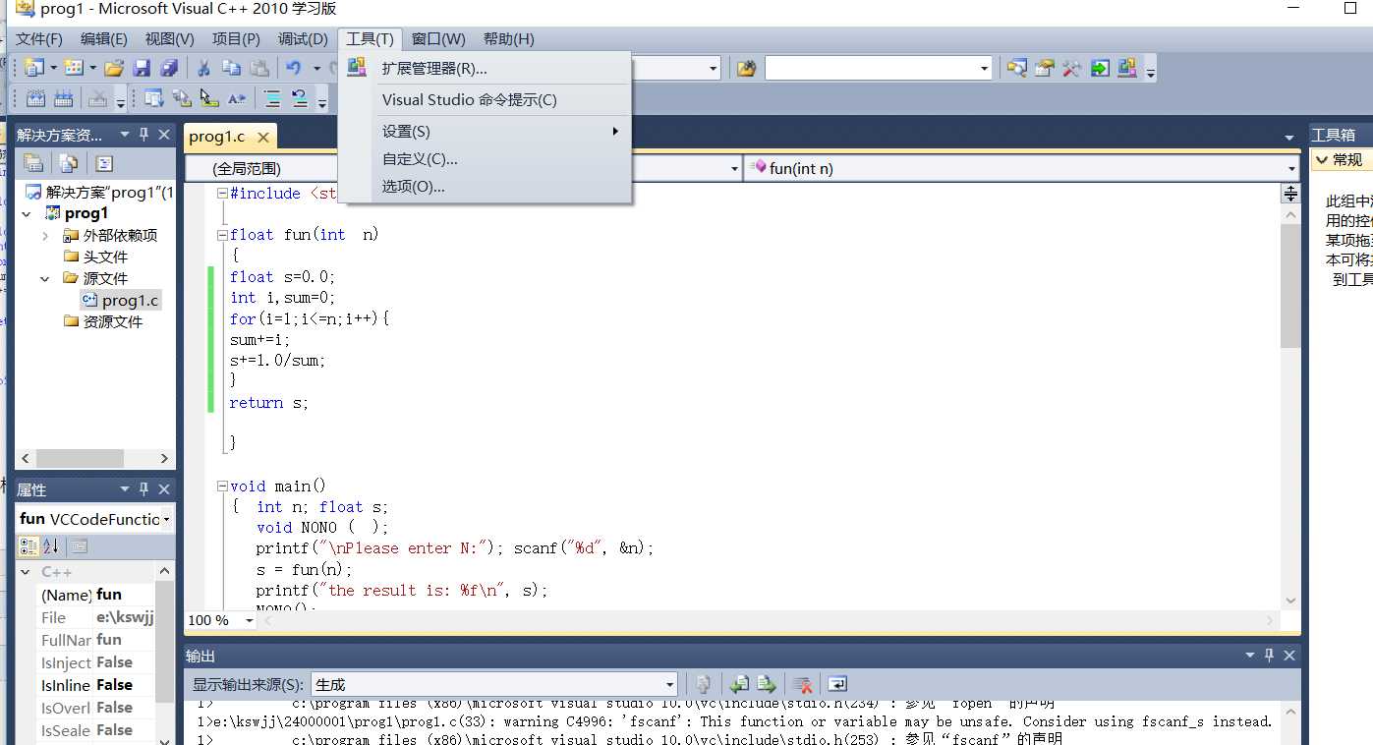Image resolution: width=1373 pixels, height=745 pixels.
Task: Open the Toolbox hammer-wrench icon
Action: click(x=1072, y=68)
